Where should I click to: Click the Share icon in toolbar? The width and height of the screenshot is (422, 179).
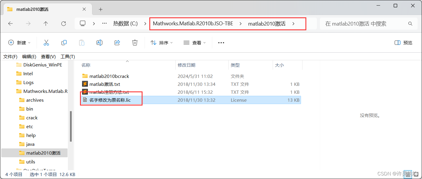[117, 43]
